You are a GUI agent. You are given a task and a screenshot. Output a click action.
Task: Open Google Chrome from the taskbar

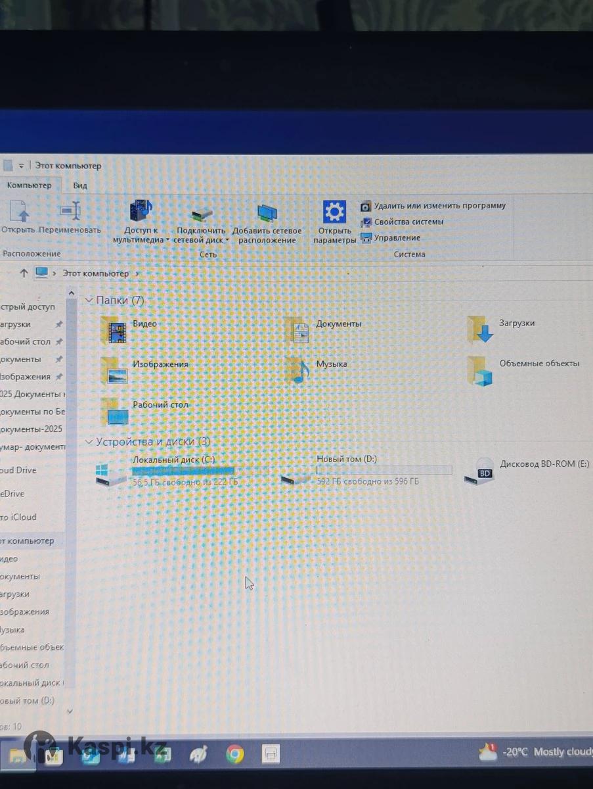click(234, 754)
